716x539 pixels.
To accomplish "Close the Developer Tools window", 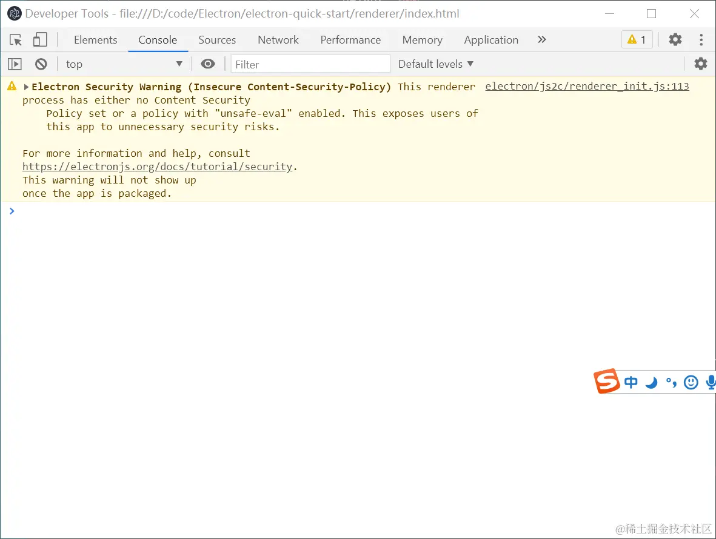I will pyautogui.click(x=695, y=14).
